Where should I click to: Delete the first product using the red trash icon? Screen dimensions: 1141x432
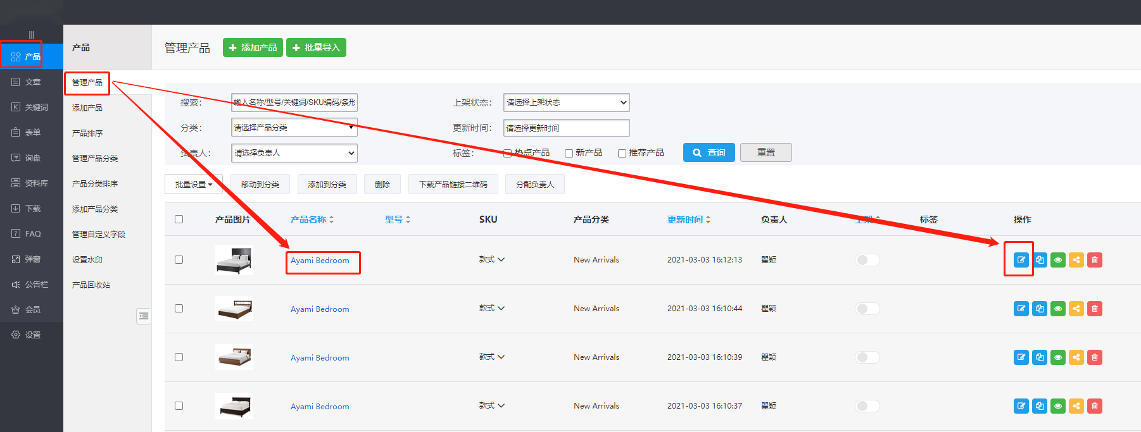tap(1095, 260)
